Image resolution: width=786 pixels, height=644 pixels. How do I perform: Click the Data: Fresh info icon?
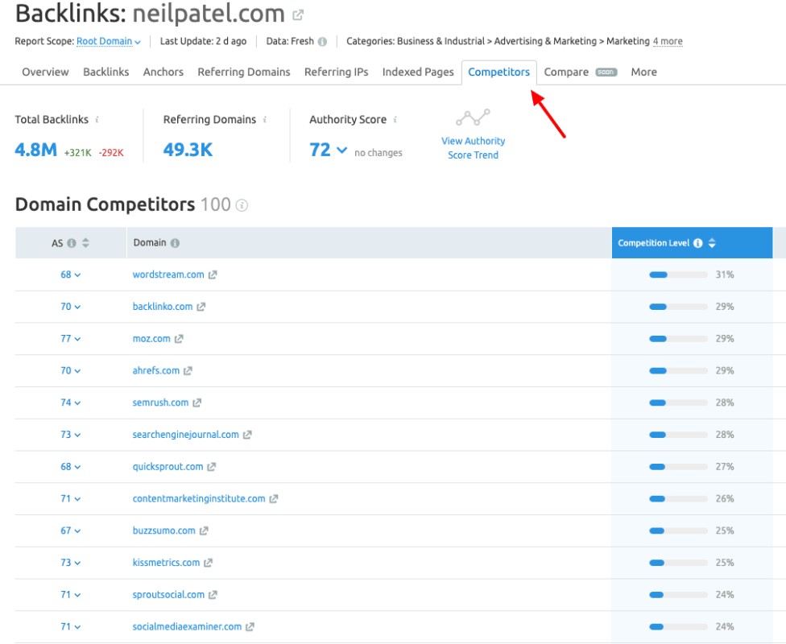click(x=322, y=42)
